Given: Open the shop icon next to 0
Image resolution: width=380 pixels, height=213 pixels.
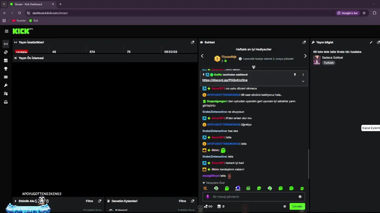Looking at the screenshot, I should point(219,206).
